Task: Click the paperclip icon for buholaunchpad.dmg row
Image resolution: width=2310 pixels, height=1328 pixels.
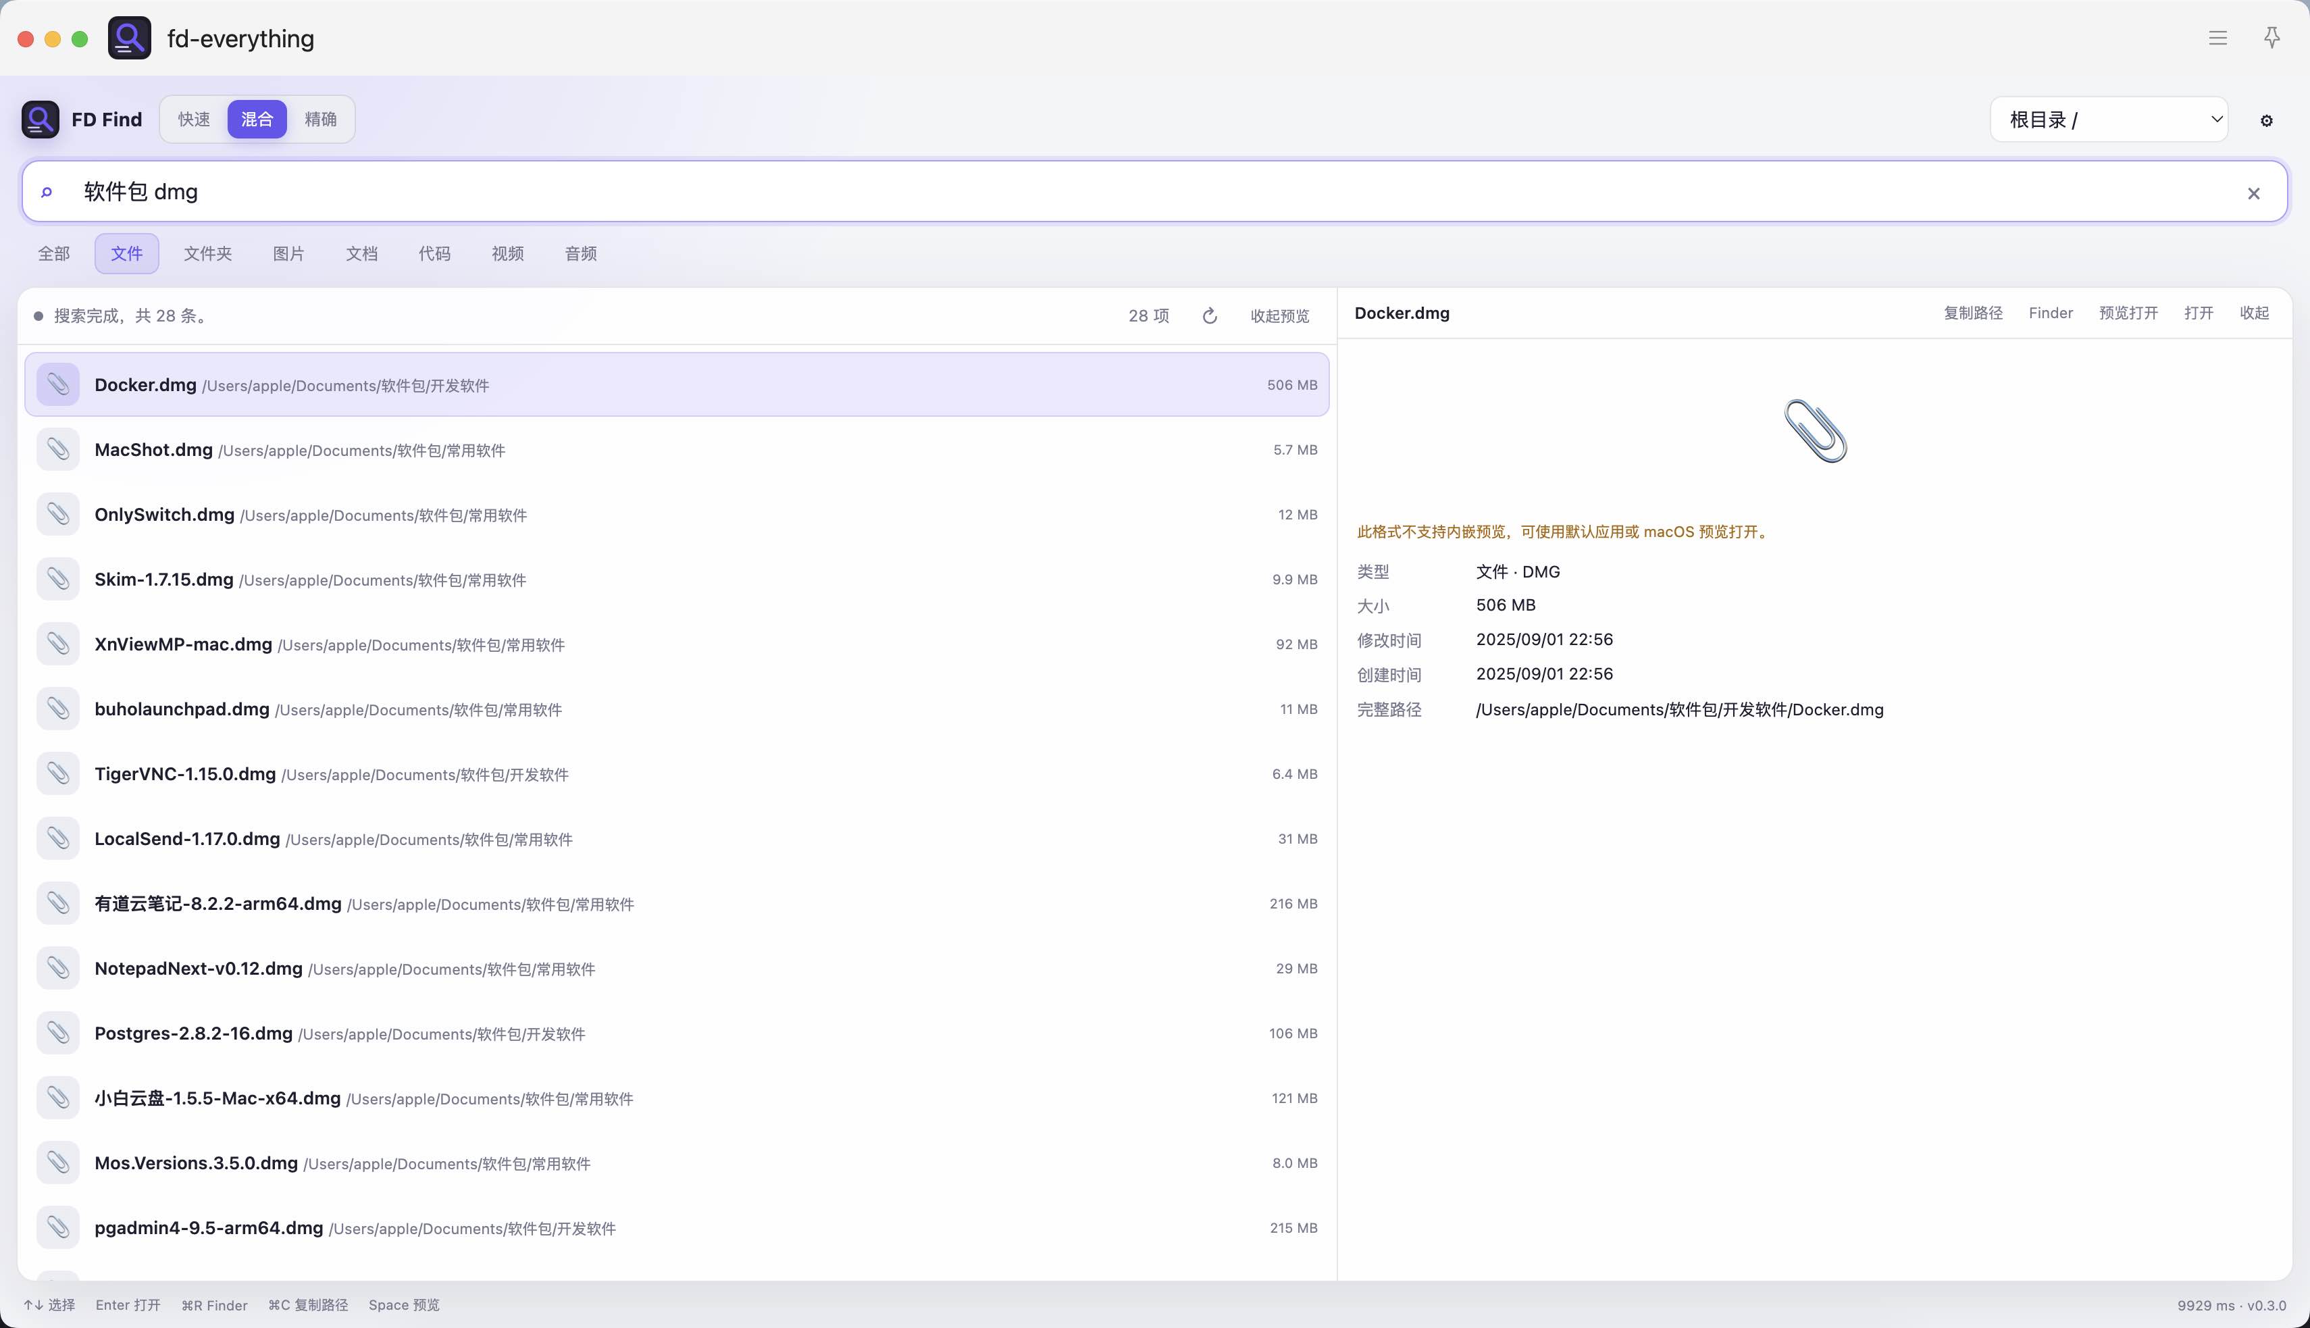Action: coord(58,708)
